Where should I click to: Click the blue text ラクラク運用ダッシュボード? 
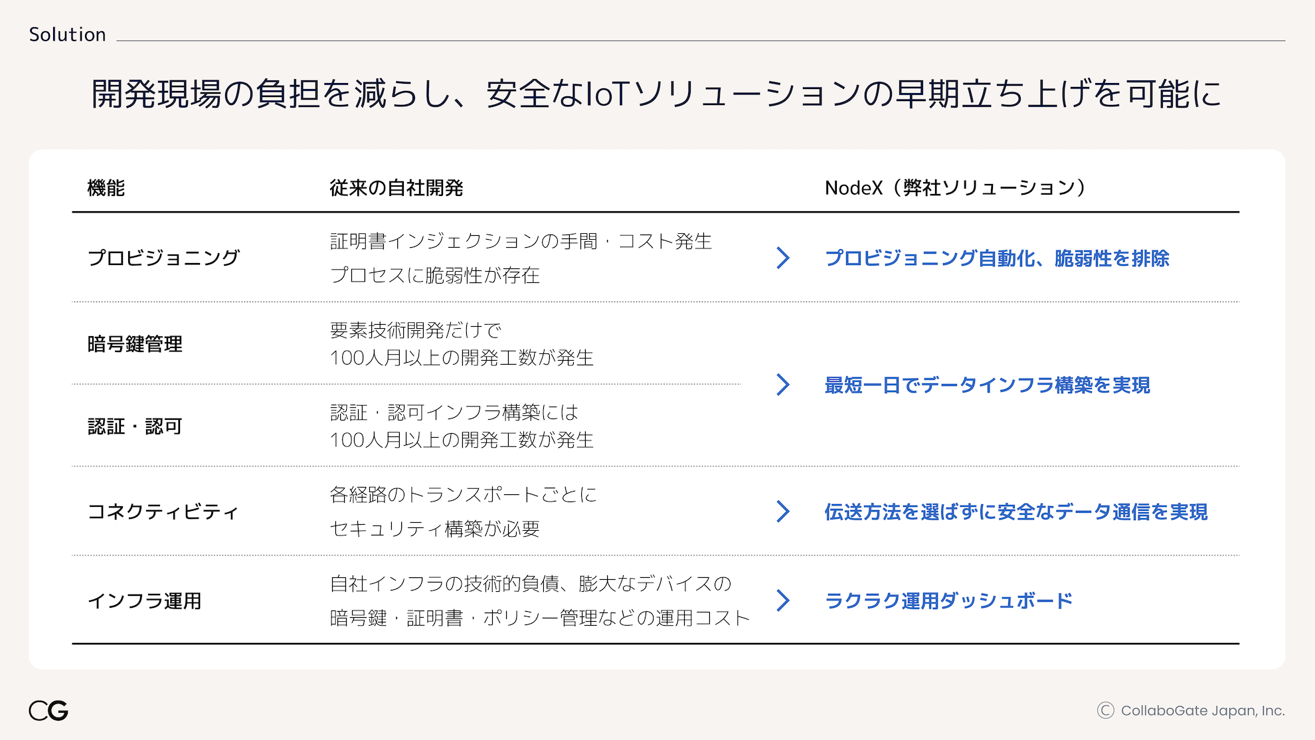[948, 601]
